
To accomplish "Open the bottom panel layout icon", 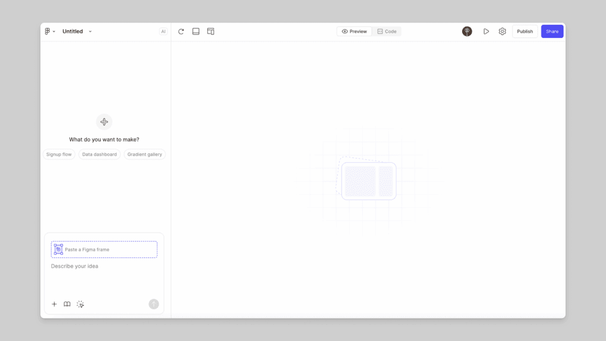I will click(x=195, y=31).
